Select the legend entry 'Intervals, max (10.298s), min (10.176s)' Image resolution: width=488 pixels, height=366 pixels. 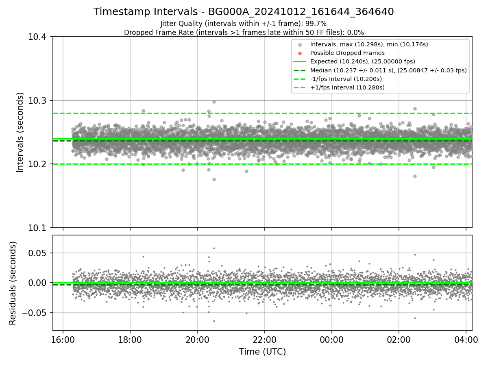pos(369,44)
